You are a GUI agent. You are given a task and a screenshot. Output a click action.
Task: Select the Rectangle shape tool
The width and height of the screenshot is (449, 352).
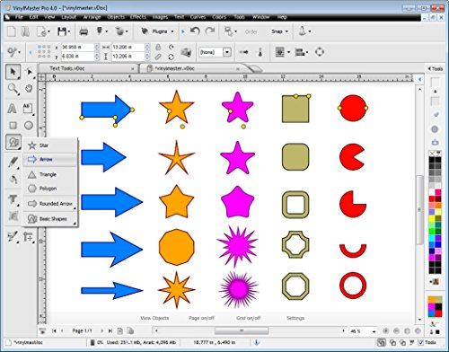pyautogui.click(x=13, y=125)
